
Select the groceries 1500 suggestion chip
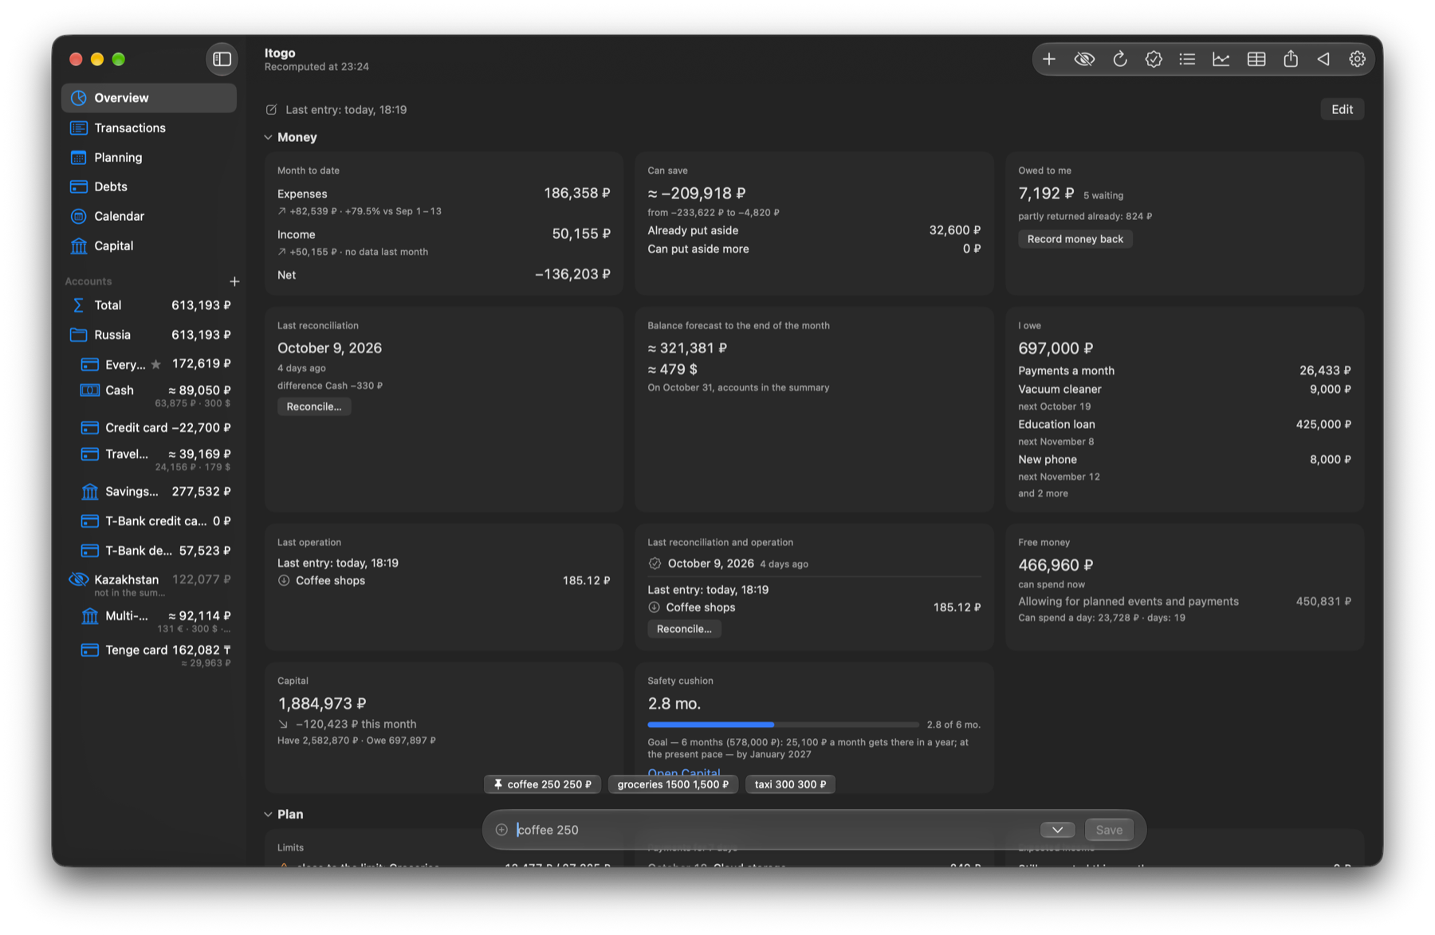pyautogui.click(x=673, y=784)
